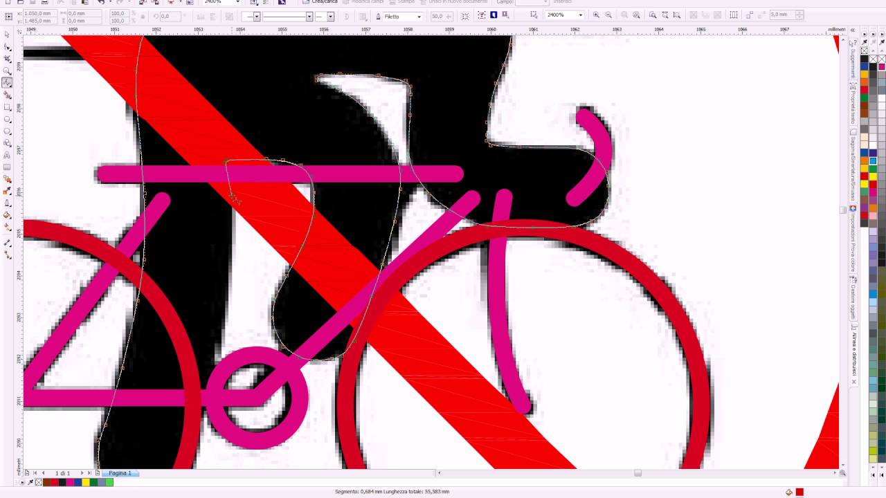886x498 pixels.
Task: Click the red fill indicator in status bar
Action: (x=799, y=492)
